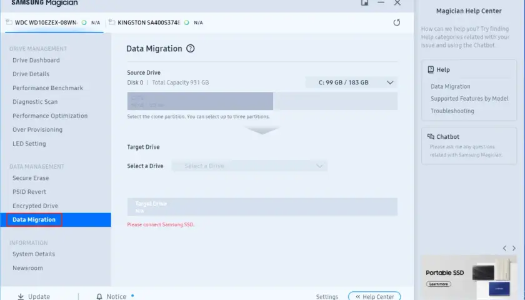Click 'Please connect Samsung SSD.' message
The height and width of the screenshot is (300, 525).
[161, 224]
